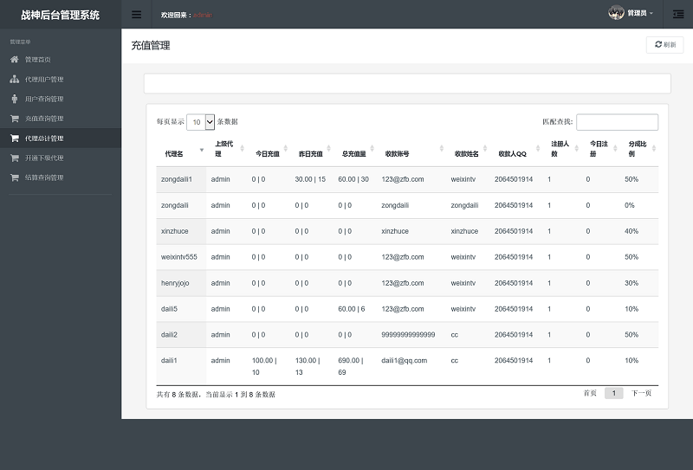
Task: Click the 30% share in henryjojo row
Action: click(631, 283)
